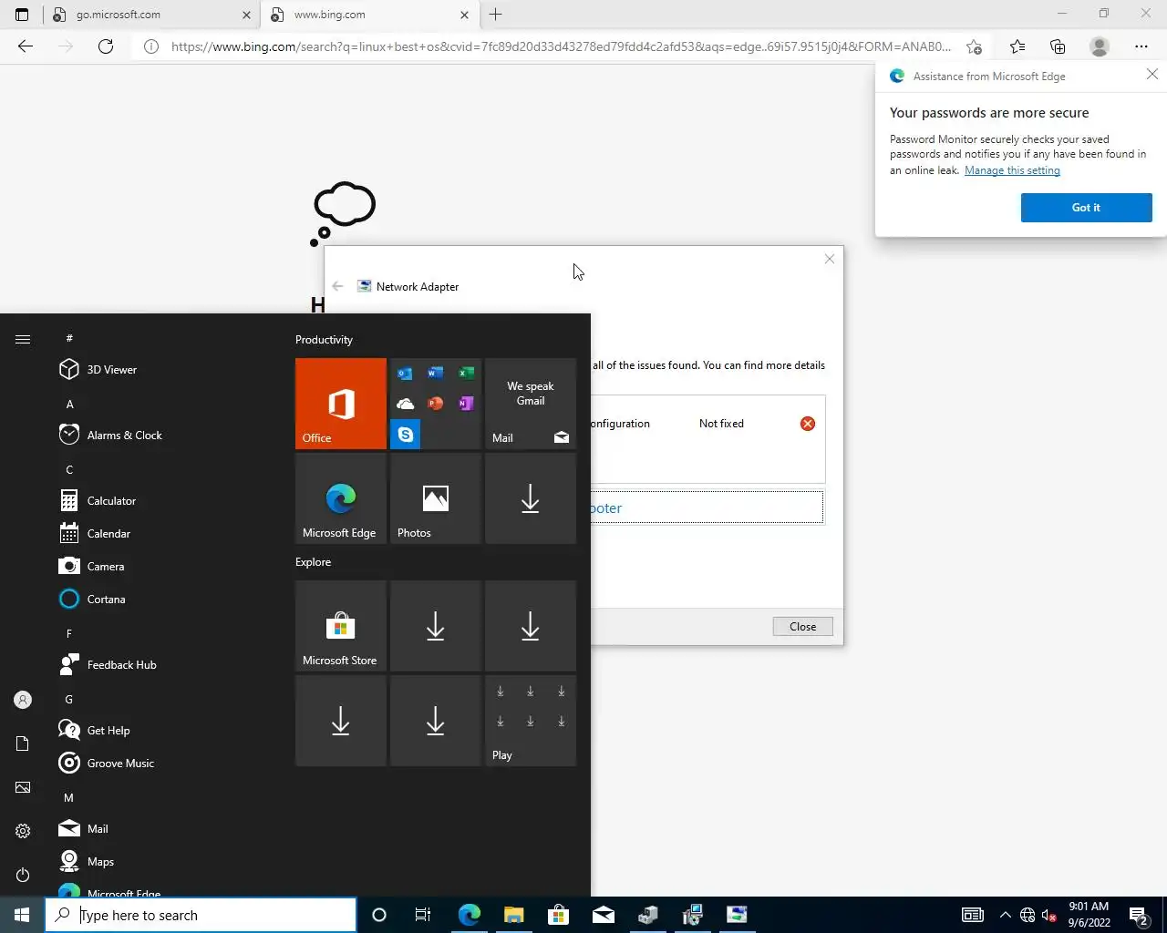The width and height of the screenshot is (1167, 933).
Task: Open the Microsoft Store tile
Action: tap(341, 626)
